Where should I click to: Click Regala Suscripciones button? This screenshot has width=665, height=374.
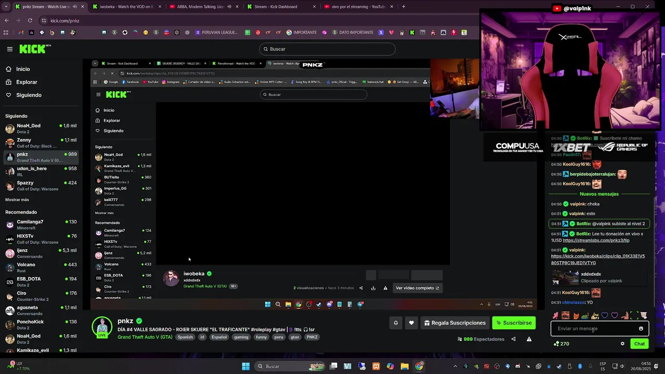point(455,323)
